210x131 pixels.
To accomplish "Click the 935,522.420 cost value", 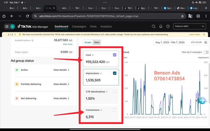I will click(x=95, y=62).
